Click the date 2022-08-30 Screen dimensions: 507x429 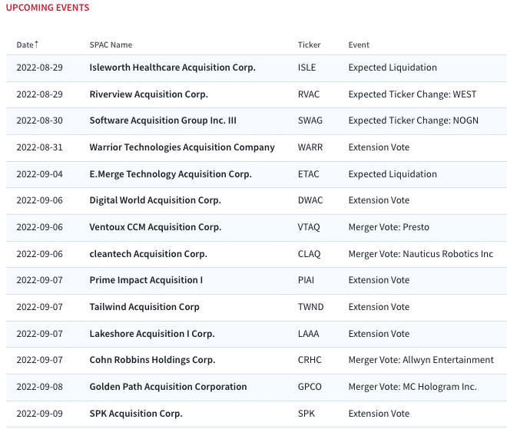[39, 120]
